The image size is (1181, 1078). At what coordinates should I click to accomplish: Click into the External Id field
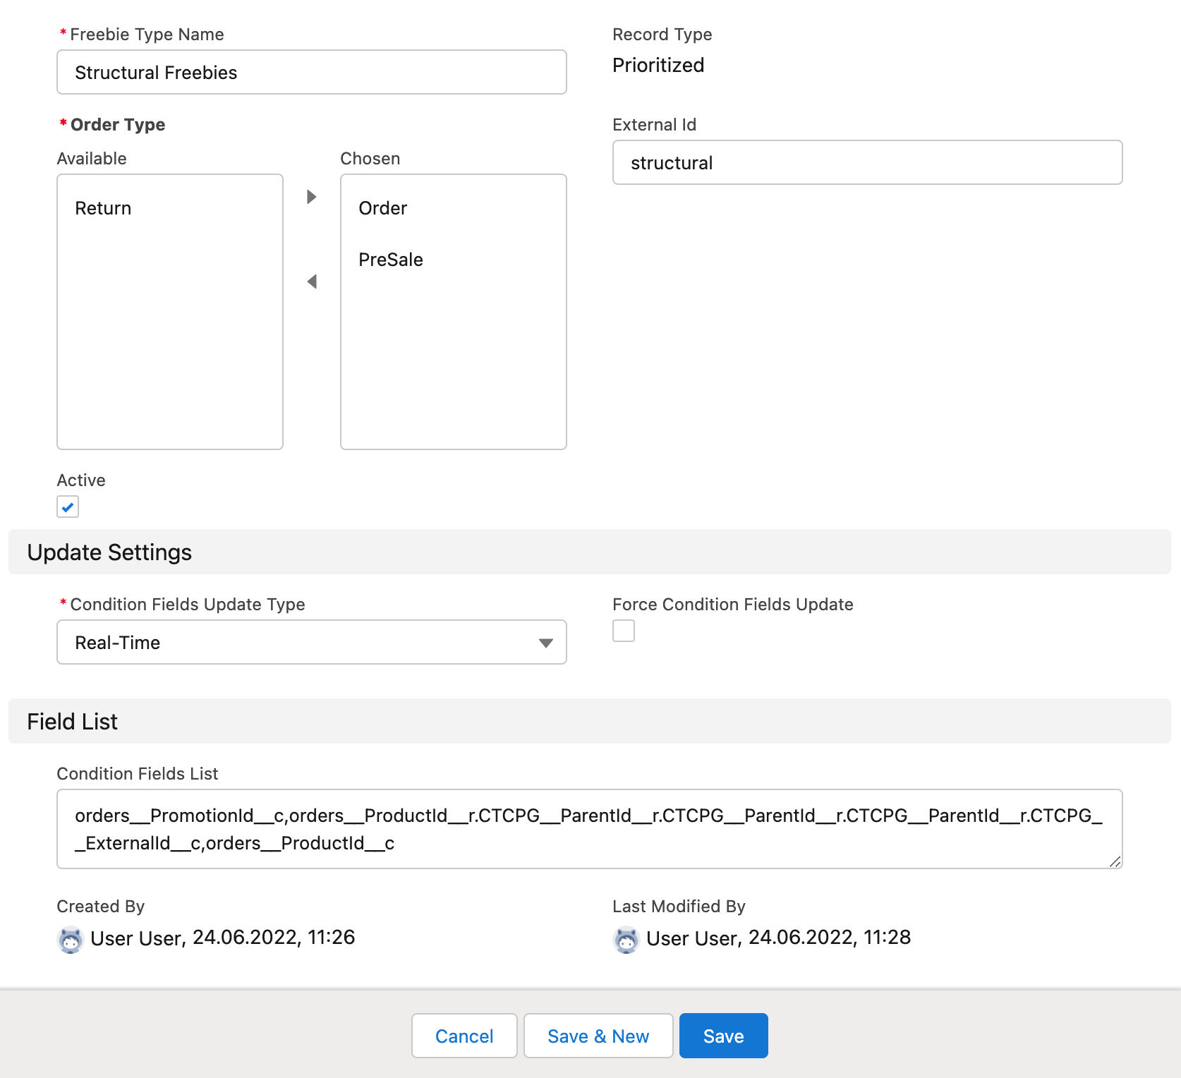(867, 162)
